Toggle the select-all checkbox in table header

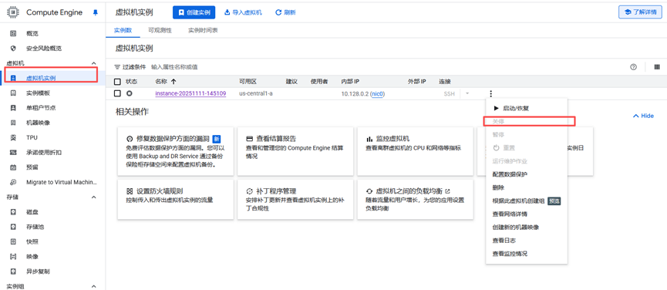pos(117,81)
